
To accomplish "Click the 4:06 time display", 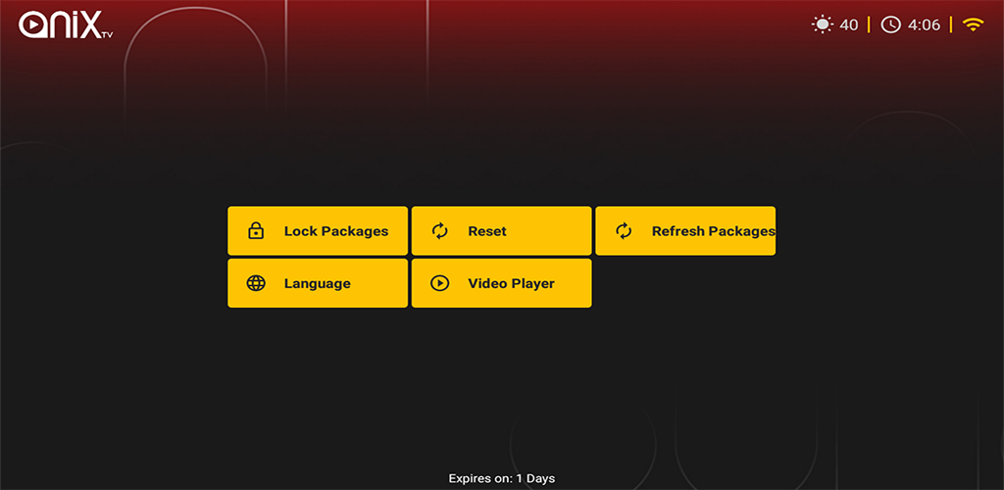I will click(924, 24).
